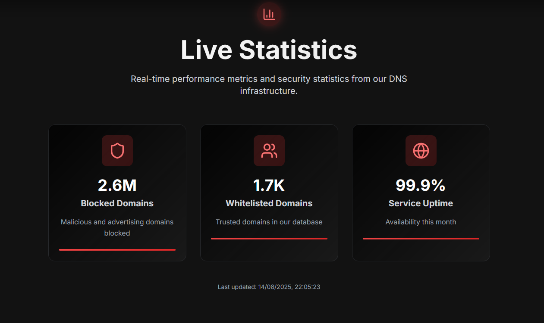
Task: Click the 2.6M blocked domains value
Action: tap(117, 185)
